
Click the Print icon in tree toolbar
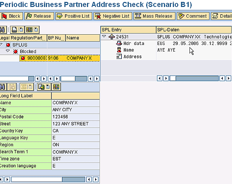(x=14, y=30)
